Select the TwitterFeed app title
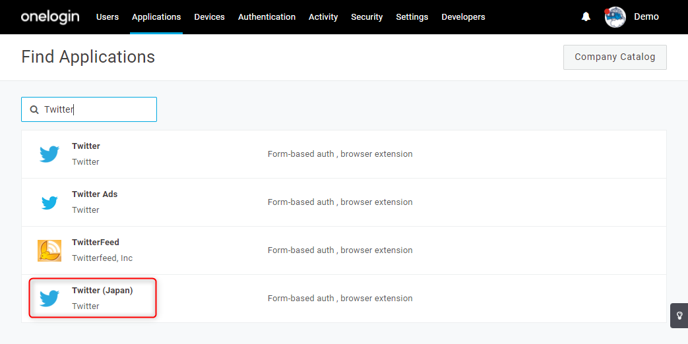The image size is (688, 344). [96, 243]
